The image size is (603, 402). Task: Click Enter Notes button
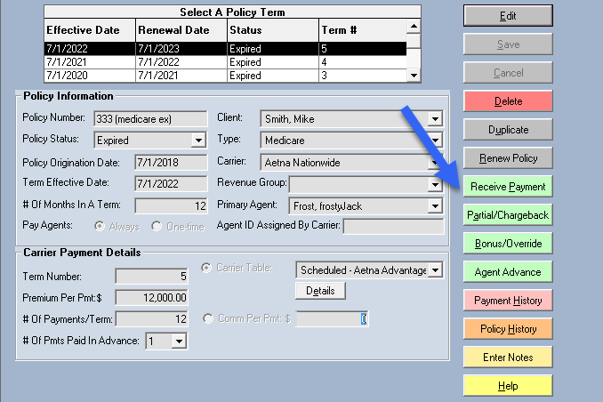[508, 358]
